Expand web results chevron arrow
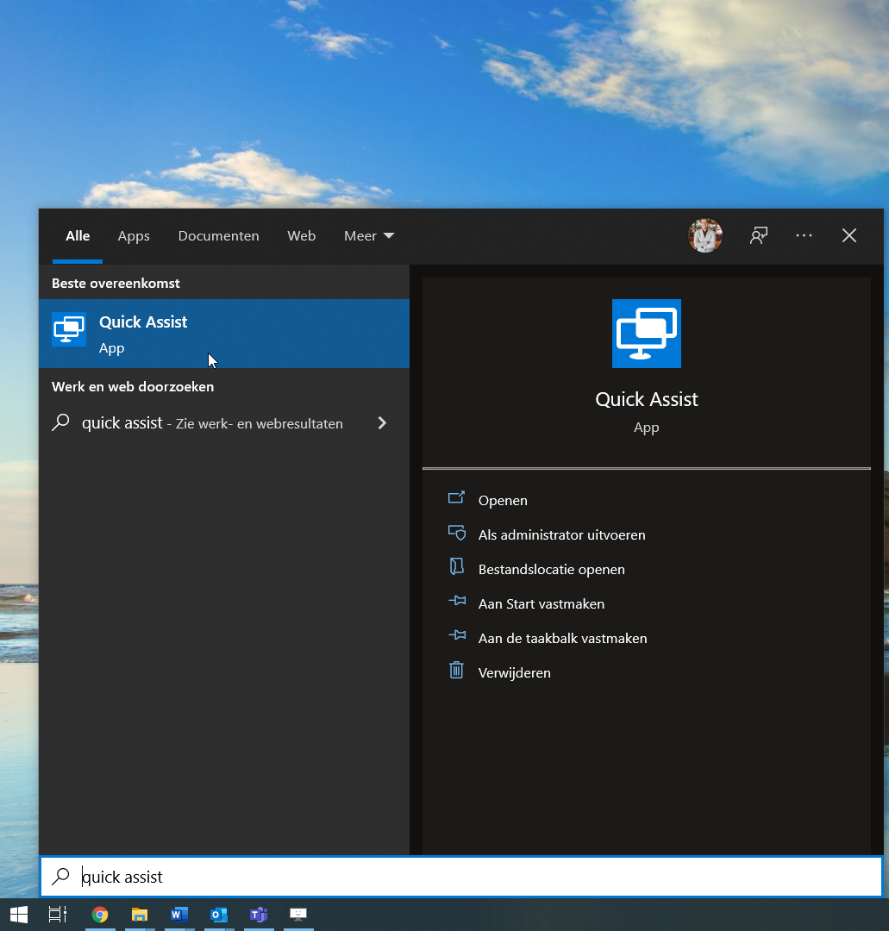Image resolution: width=889 pixels, height=931 pixels. point(382,422)
